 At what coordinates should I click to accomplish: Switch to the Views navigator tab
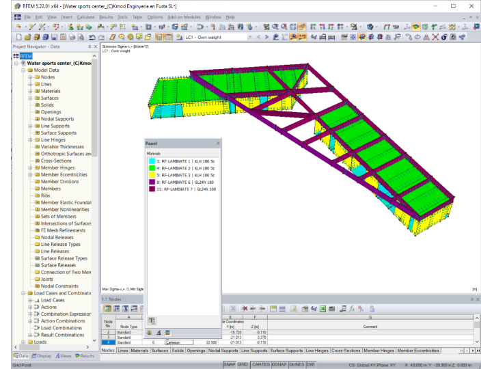click(x=64, y=356)
